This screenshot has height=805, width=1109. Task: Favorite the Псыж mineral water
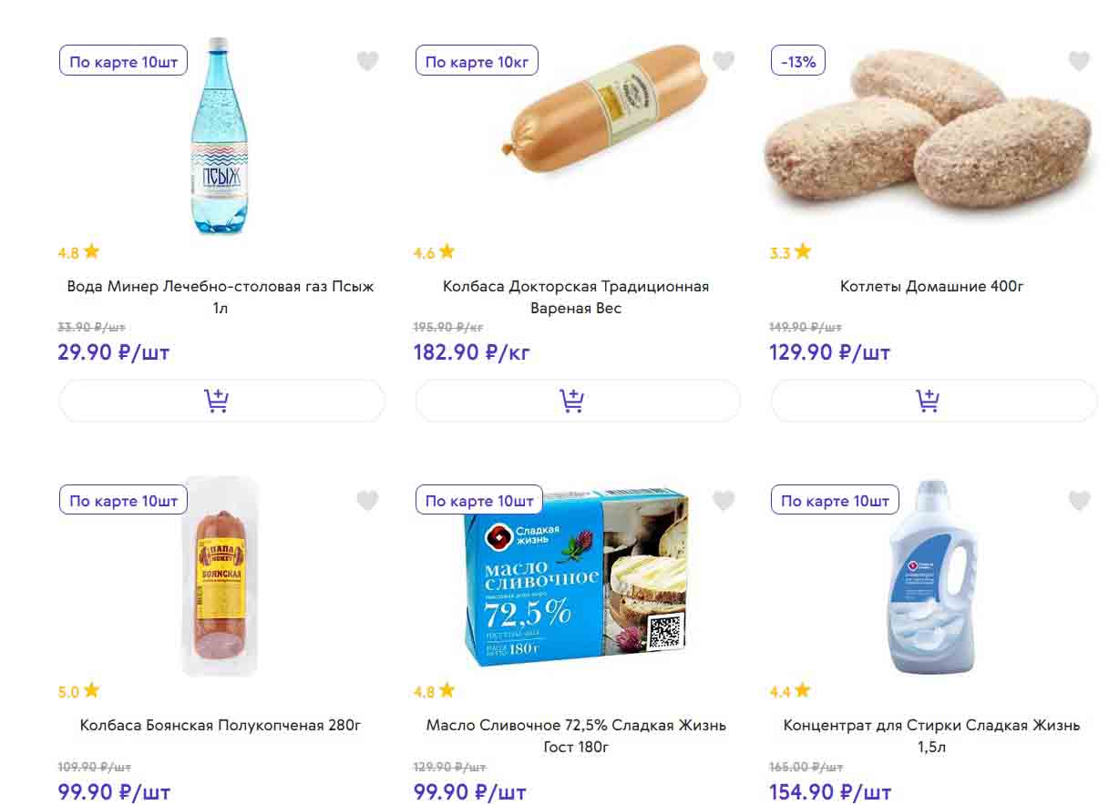click(367, 62)
